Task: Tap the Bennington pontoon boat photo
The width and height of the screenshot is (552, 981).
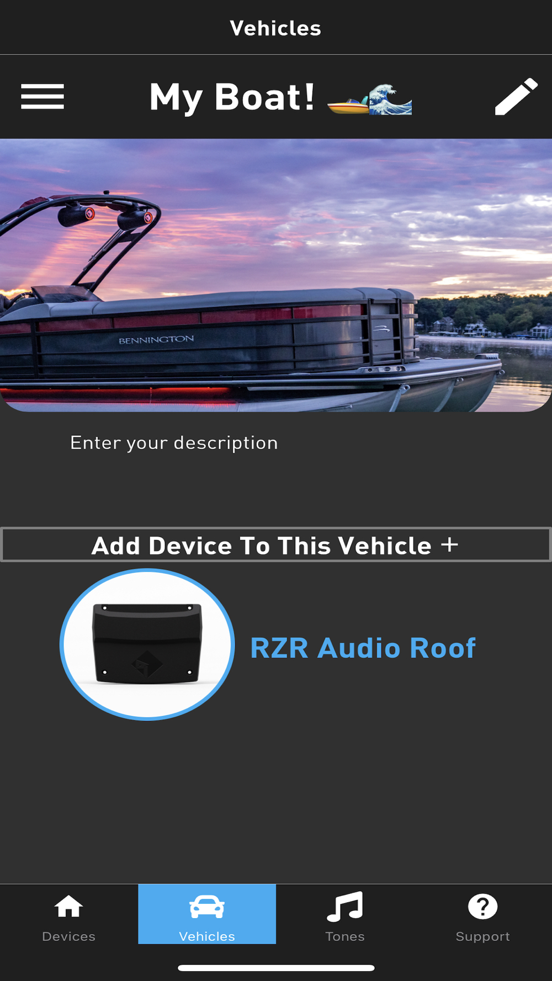Action: [276, 275]
